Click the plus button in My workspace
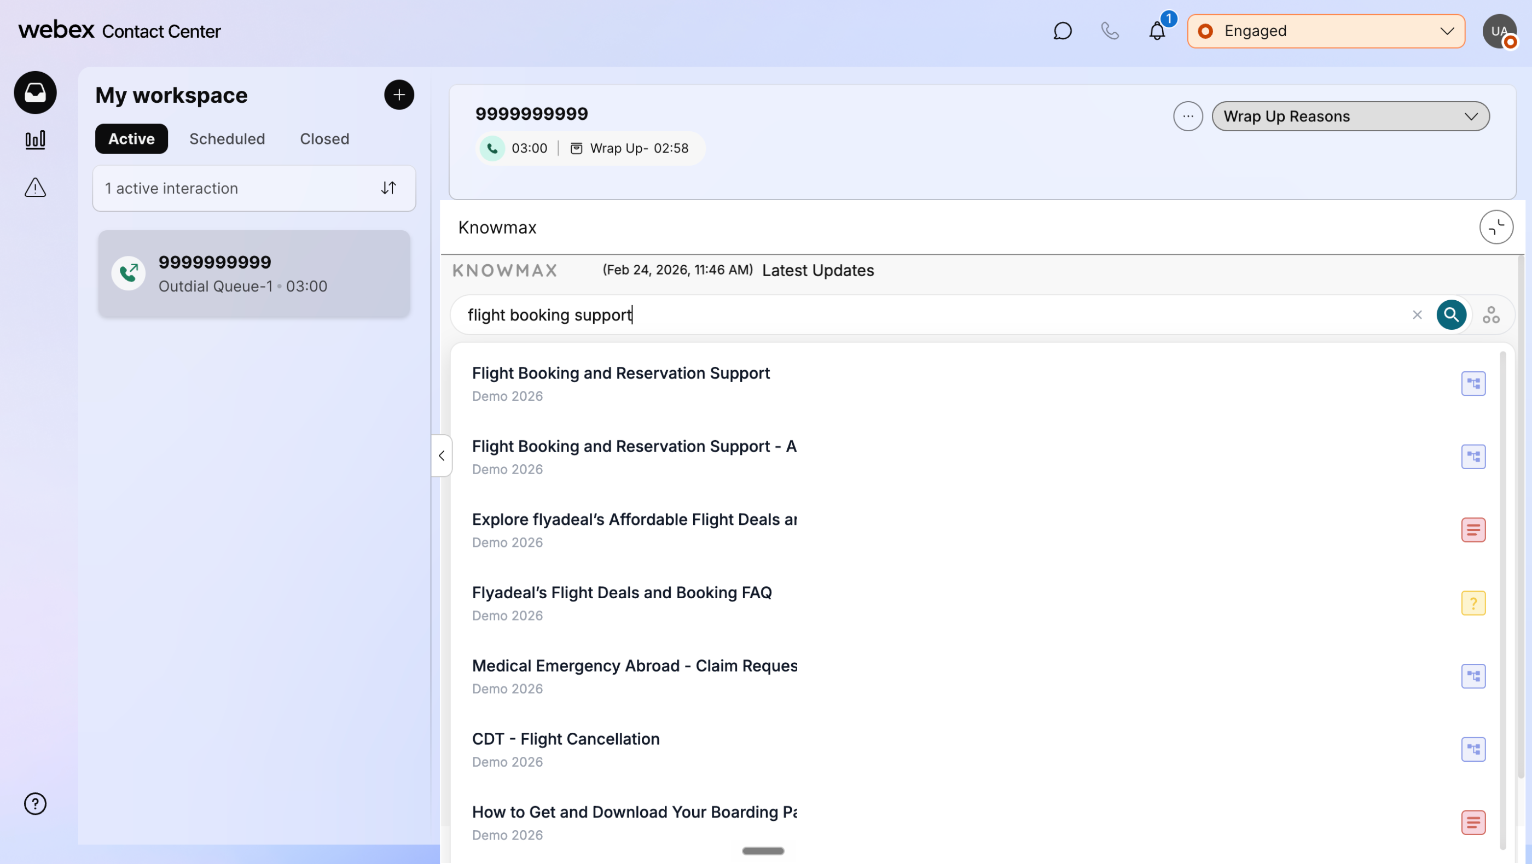This screenshot has width=1532, height=864. coord(399,95)
